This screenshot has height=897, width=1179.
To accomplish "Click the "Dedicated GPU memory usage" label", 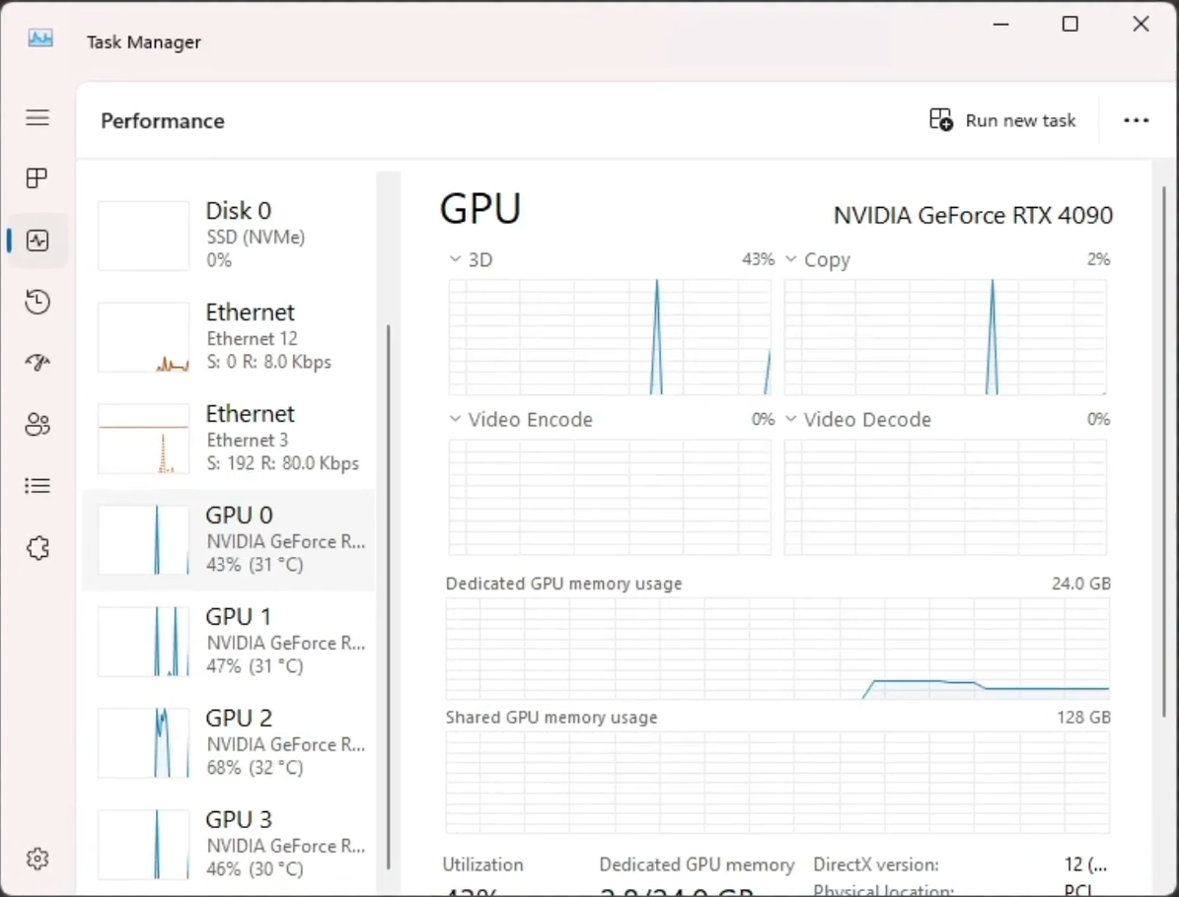I will click(564, 584).
